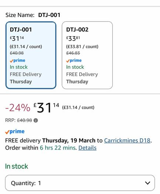Click the prime logo in DTJ-002 card

pos(74,61)
